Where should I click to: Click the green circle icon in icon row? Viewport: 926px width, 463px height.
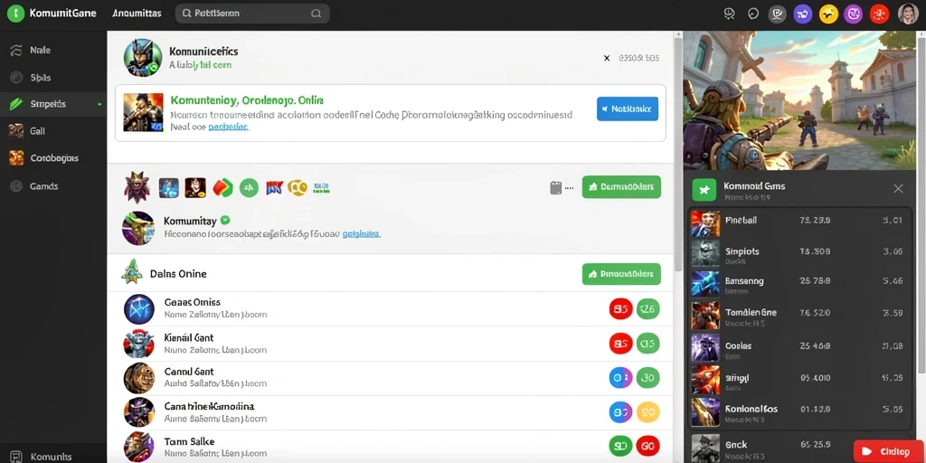[249, 188]
